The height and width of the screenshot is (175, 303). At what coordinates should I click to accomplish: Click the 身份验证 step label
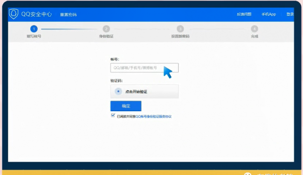point(106,36)
